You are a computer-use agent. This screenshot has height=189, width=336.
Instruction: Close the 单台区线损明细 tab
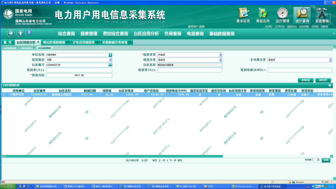coord(68,42)
